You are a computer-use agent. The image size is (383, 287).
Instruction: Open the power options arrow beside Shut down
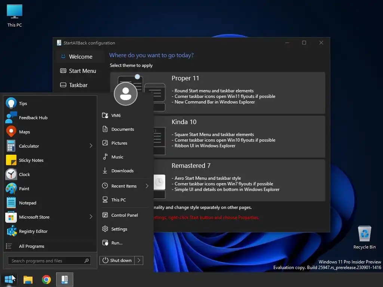point(139,260)
